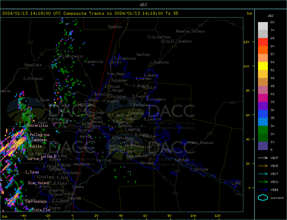
Task: Click the Villavicencio label
Action: [71, 56]
